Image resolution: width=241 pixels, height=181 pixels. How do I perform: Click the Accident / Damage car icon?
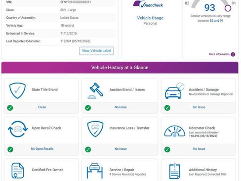[x=174, y=90]
